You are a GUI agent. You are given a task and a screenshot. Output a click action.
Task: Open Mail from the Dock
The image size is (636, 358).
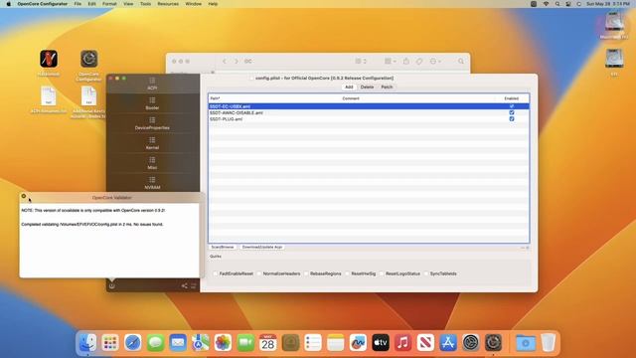point(178,343)
